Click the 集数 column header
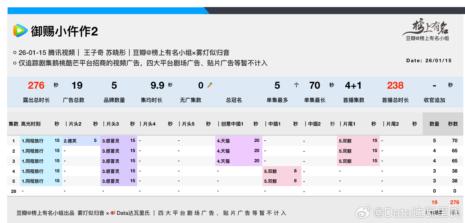The height and width of the screenshot is (223, 465). point(14,124)
